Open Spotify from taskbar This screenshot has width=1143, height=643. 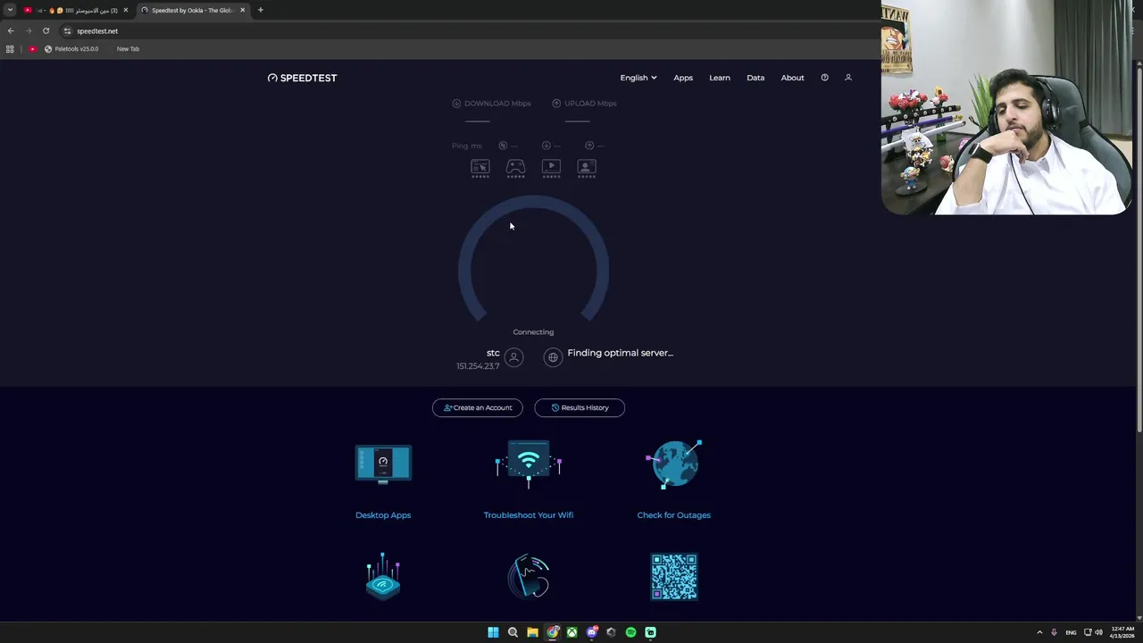tap(631, 632)
